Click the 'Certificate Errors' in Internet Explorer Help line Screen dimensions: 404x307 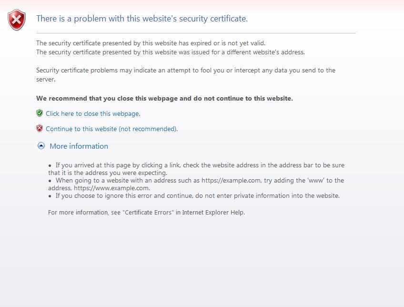(x=146, y=213)
